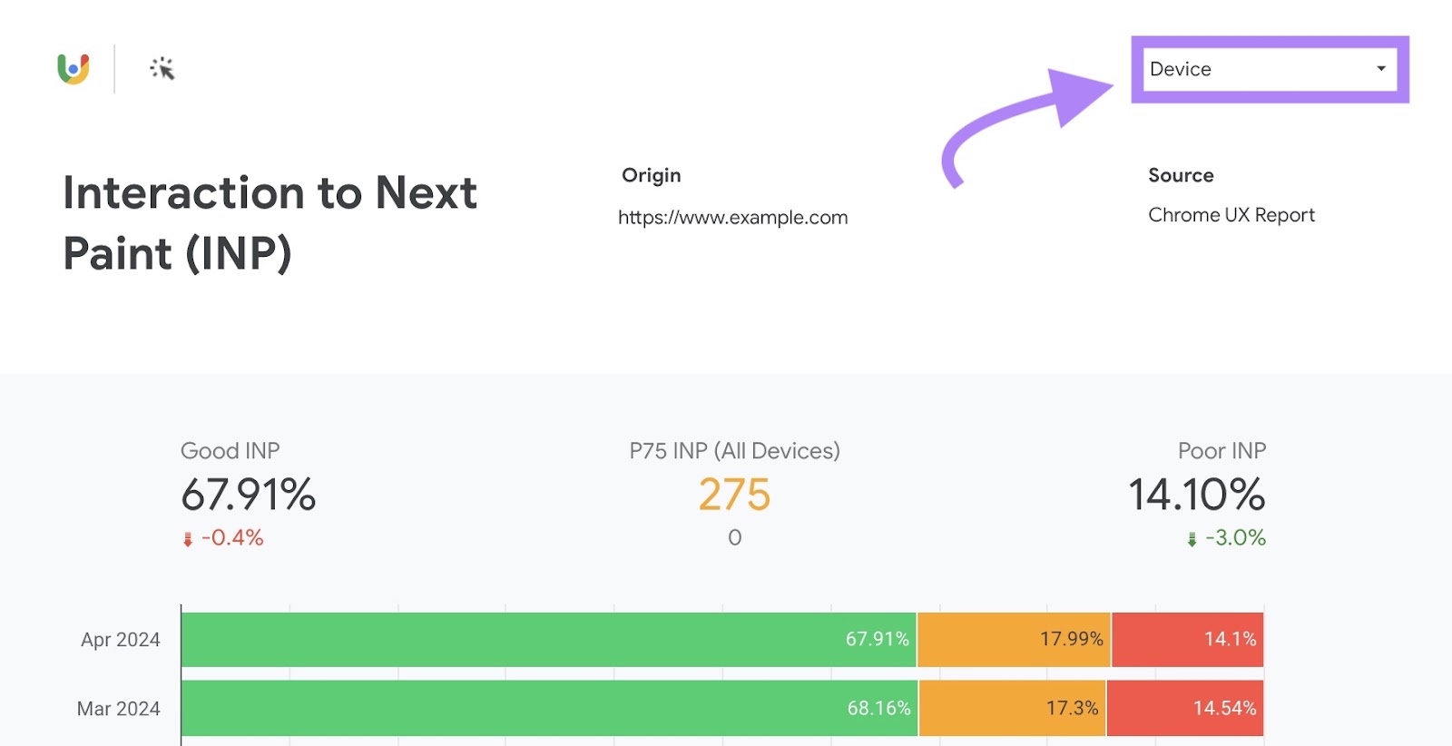Image resolution: width=1452 pixels, height=746 pixels.
Task: Click the P75 INP (All Devices) heading
Action: point(733,450)
